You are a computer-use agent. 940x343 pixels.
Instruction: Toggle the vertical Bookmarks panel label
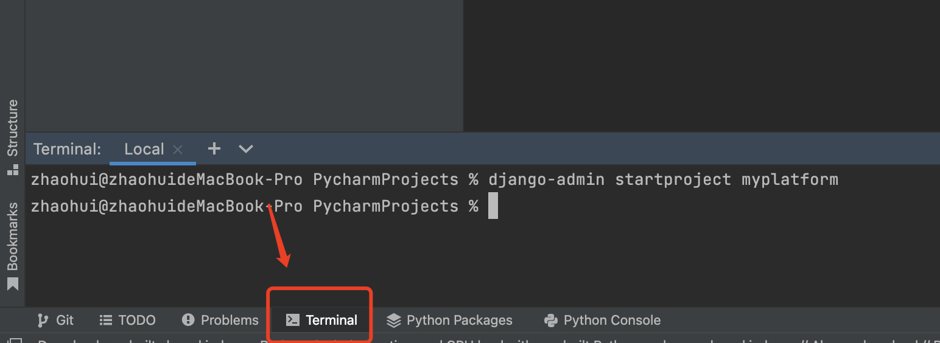click(x=13, y=237)
